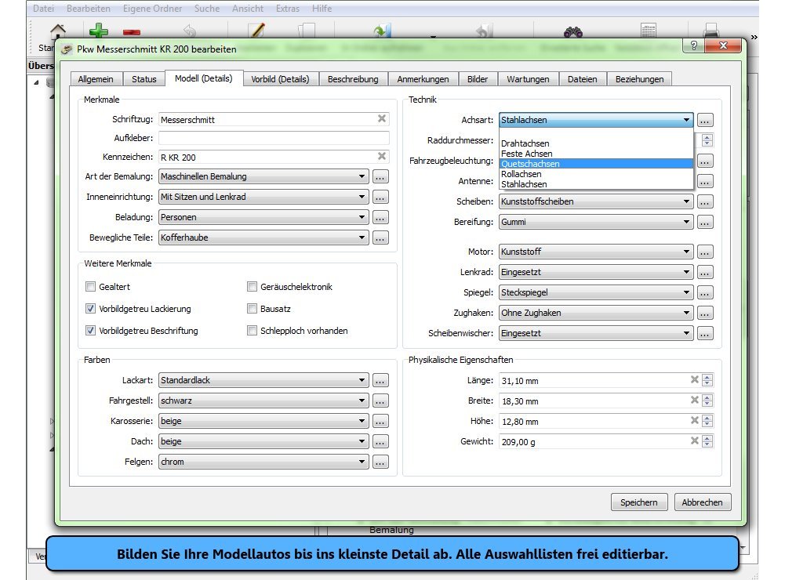
Task: Clear the Breite value with its X icon
Action: (694, 400)
